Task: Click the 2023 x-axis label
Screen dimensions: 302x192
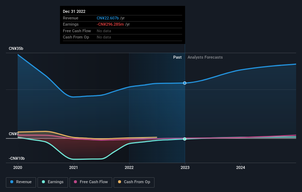Action: coord(185,168)
